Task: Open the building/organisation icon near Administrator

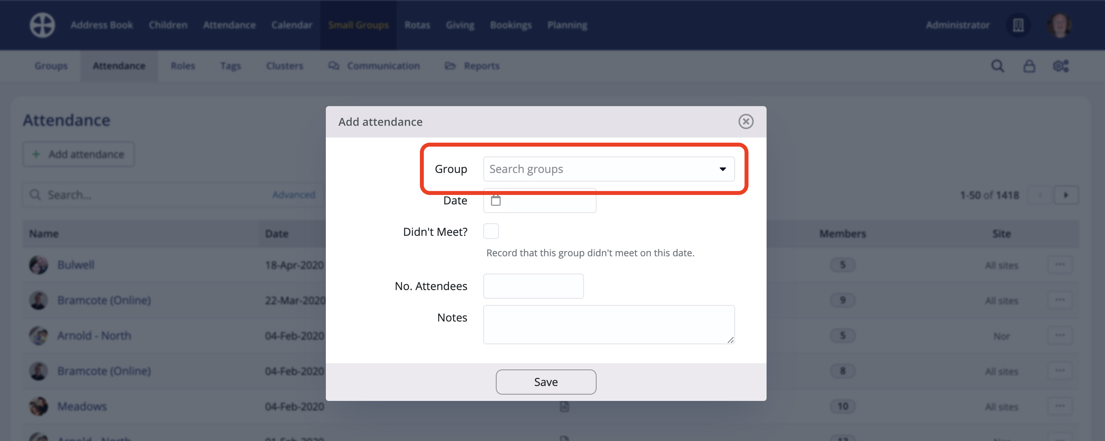Action: coord(1018,25)
